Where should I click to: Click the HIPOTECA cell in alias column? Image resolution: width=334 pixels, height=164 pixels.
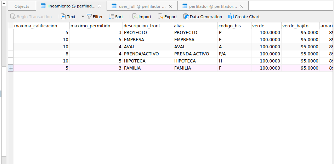click(x=185, y=61)
